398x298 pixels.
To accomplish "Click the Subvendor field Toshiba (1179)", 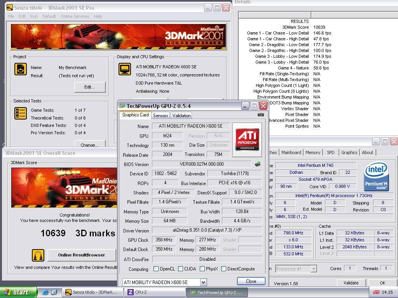I will (235, 173).
